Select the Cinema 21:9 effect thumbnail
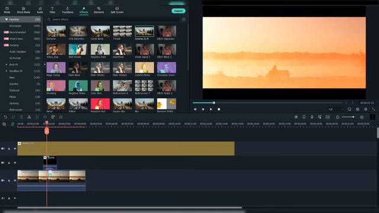 144,31
